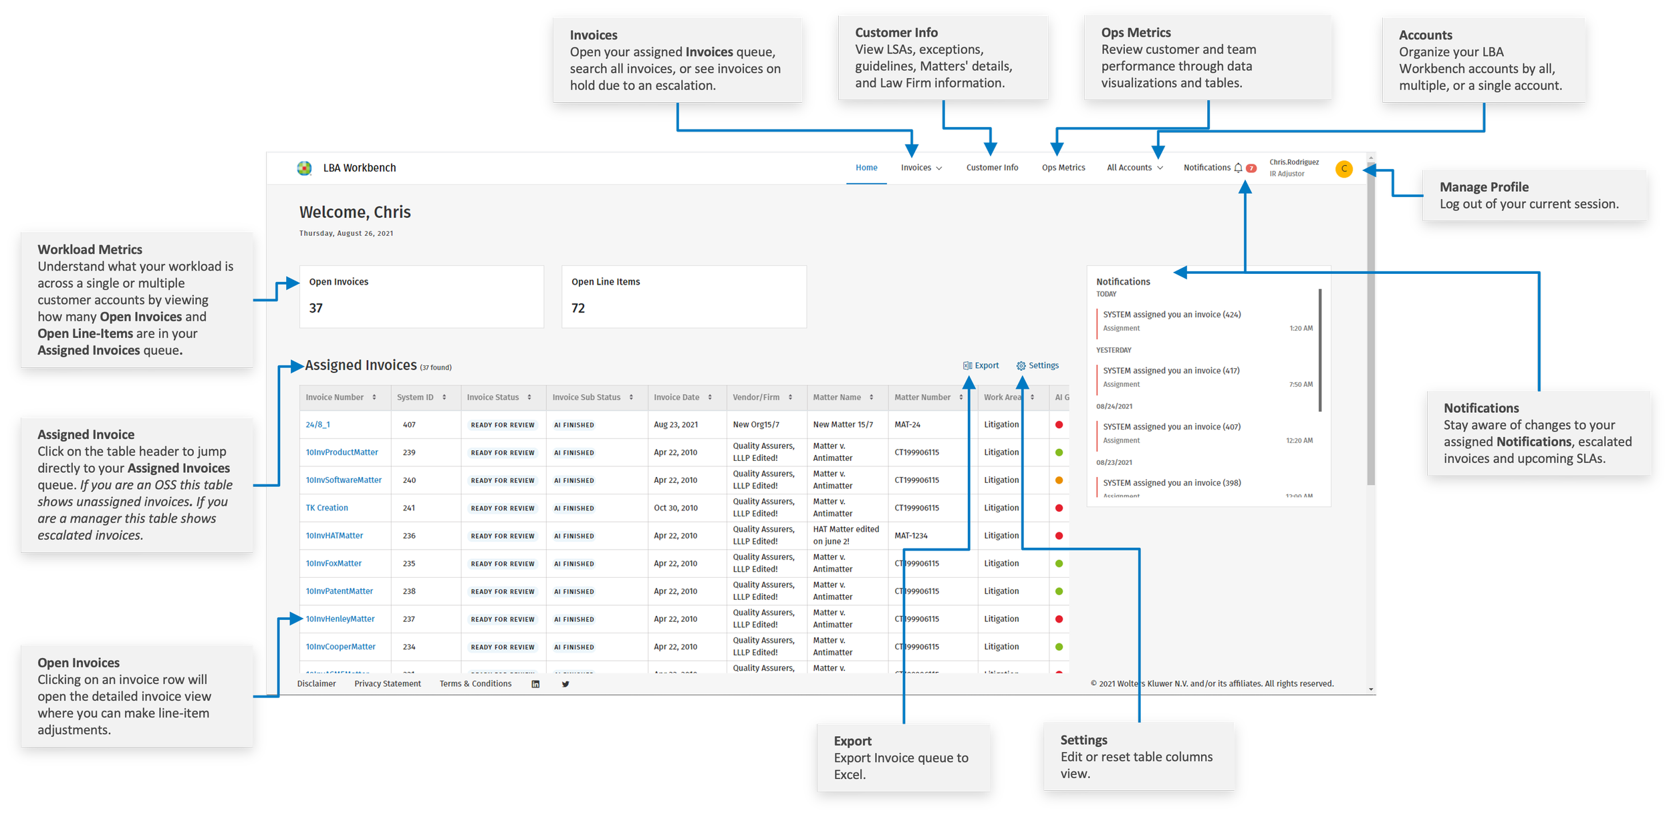Open the TK Creation invoice link
The height and width of the screenshot is (815, 1671).
point(327,508)
